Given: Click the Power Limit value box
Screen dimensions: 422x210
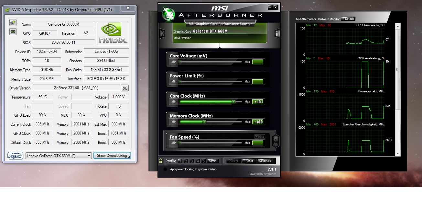Looking at the screenshot, I should pos(258,82).
